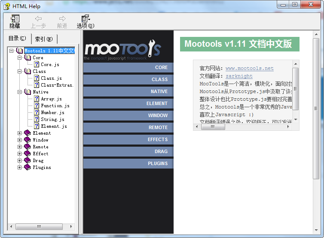Viewport: 324px width, 238px height.
Task: Click the open book icon beside Native
Action: click(28, 92)
